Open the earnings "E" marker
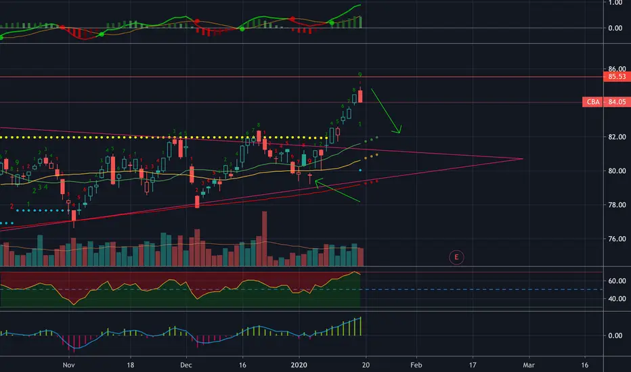Image resolution: width=631 pixels, height=372 pixels. pyautogui.click(x=456, y=257)
